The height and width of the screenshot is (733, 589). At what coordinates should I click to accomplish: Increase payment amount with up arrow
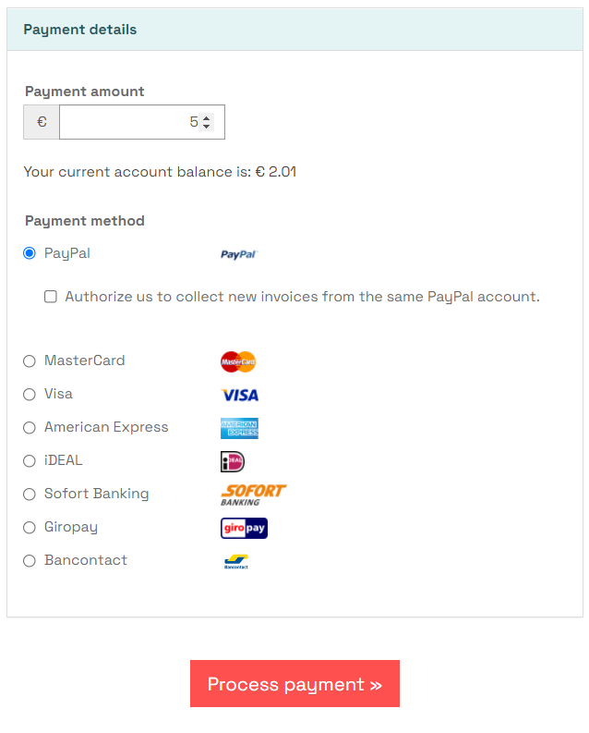(206, 117)
